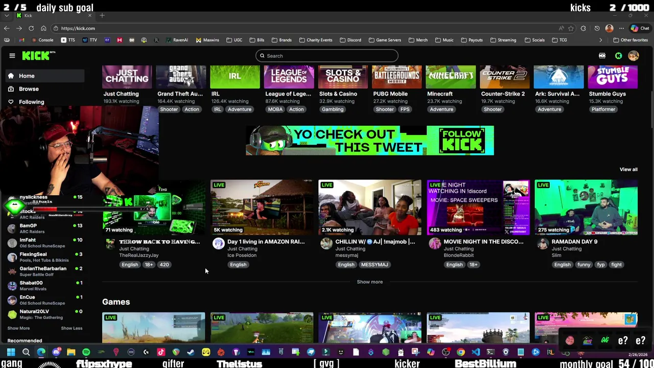Image resolution: width=654 pixels, height=368 pixels.
Task: Expand the Other favorites folder
Action: pos(630,40)
